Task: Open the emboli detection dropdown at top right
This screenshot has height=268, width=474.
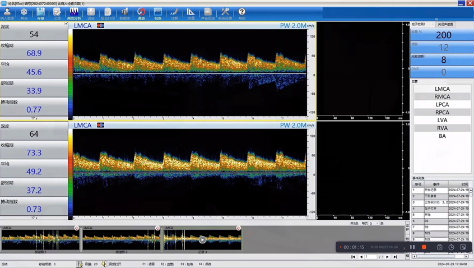Action: [x=422, y=24]
